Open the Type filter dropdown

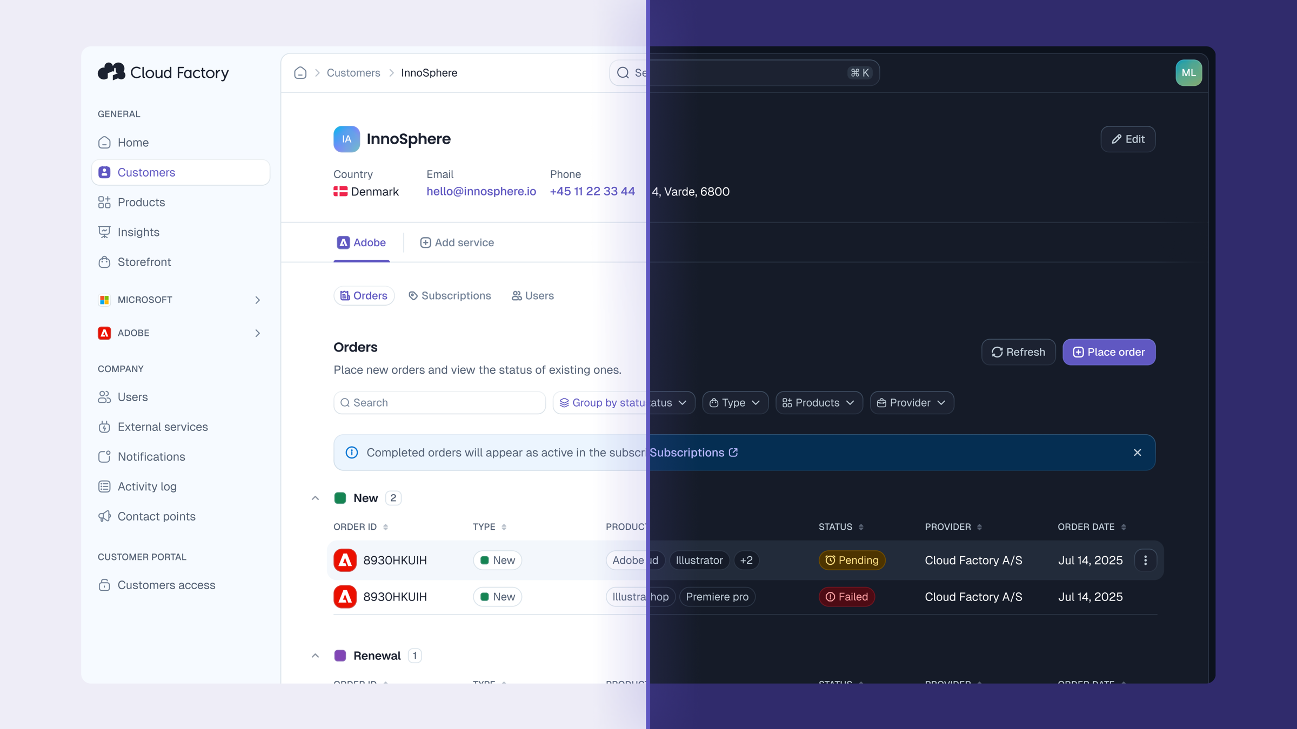tap(735, 403)
